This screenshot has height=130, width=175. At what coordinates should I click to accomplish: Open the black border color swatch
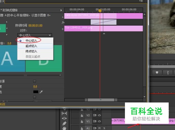click(x=36, y=92)
